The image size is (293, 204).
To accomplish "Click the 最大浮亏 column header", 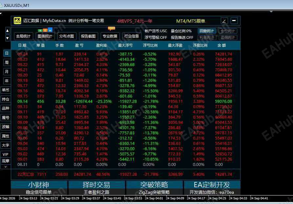I will pyautogui.click(x=125, y=45).
